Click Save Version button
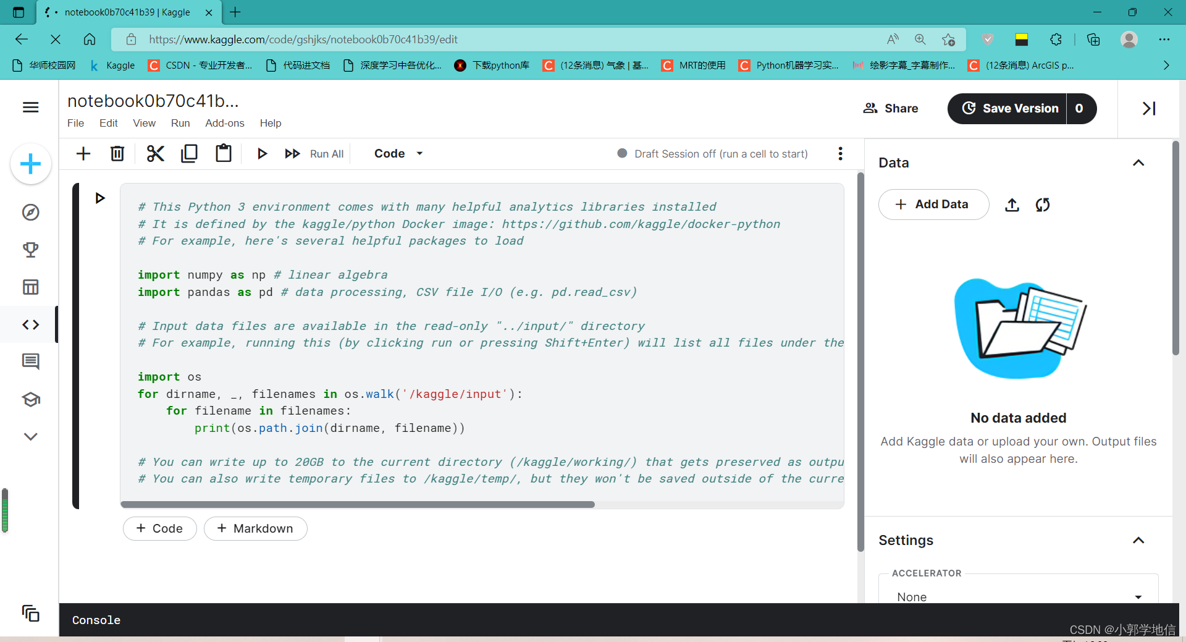Viewport: 1186px width, 642px height. 1007,109
